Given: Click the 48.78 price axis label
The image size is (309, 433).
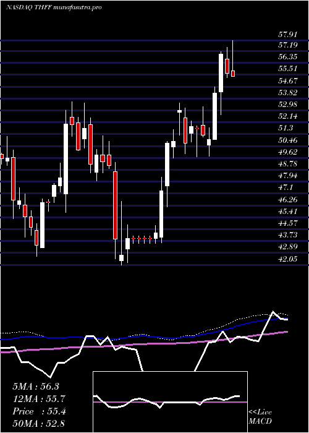Looking at the screenshot, I should click(x=287, y=164).
